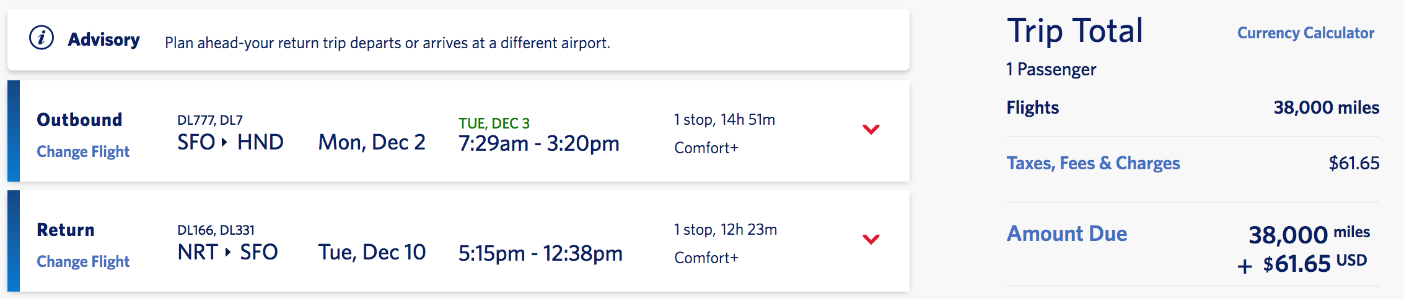
Task: Click the Trip Total heading
Action: (1074, 31)
